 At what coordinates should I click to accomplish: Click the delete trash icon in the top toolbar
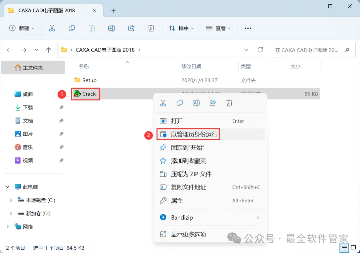(151, 28)
